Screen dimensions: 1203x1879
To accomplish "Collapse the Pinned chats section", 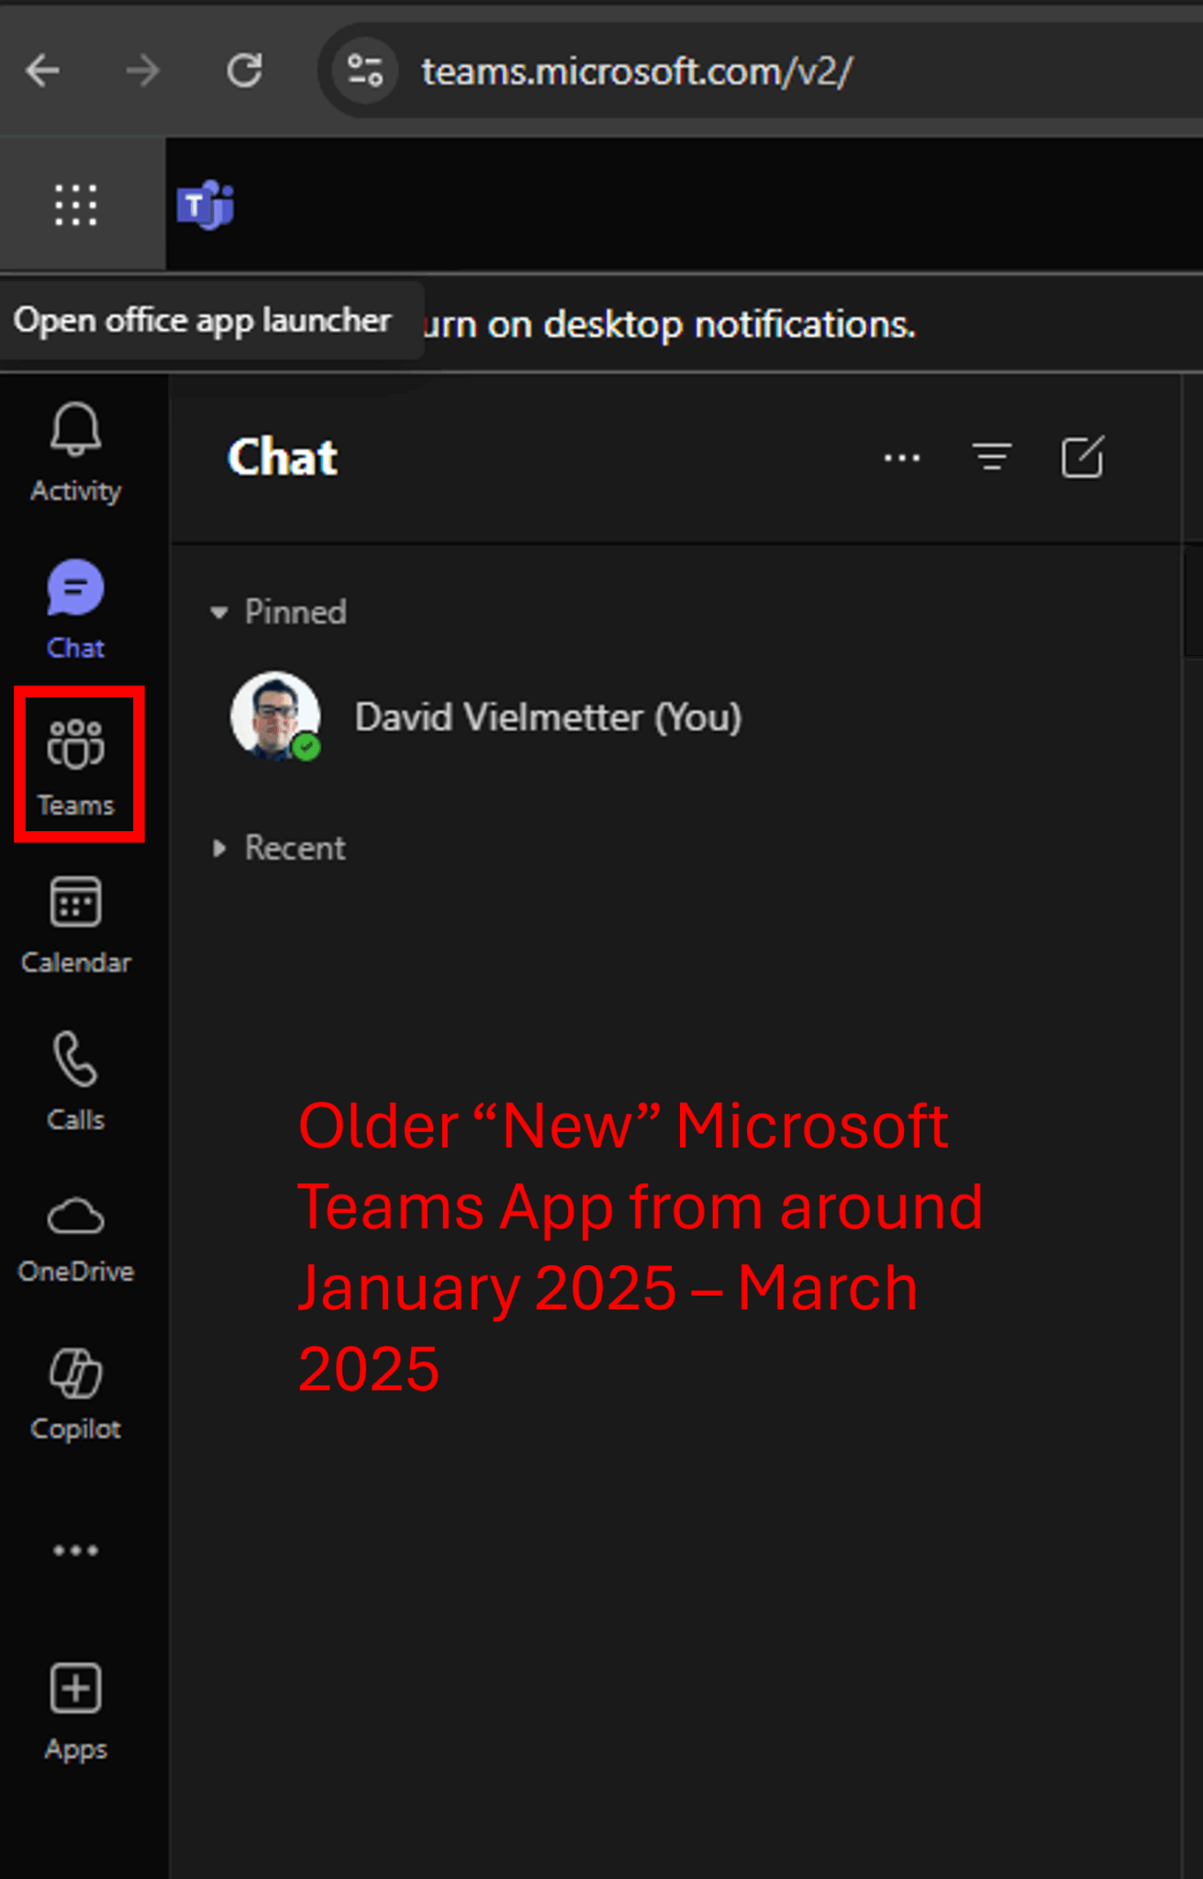I will 219,612.
